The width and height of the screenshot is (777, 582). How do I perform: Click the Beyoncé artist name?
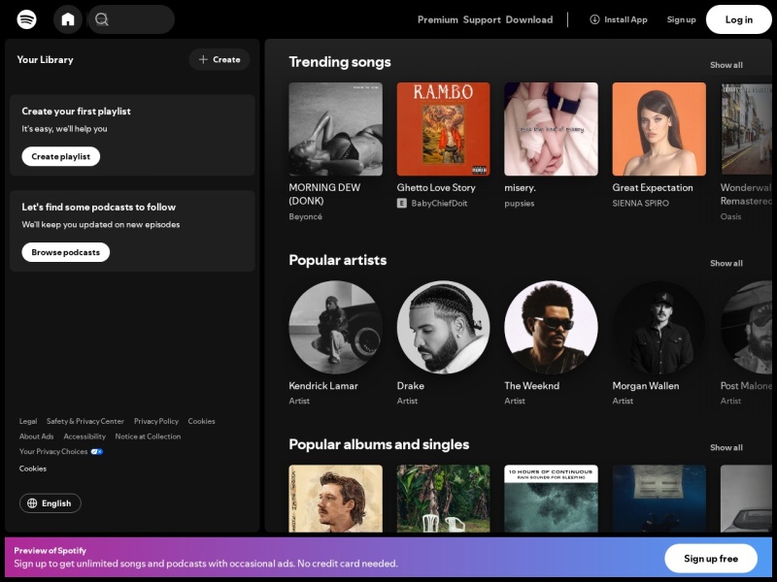[x=305, y=216]
